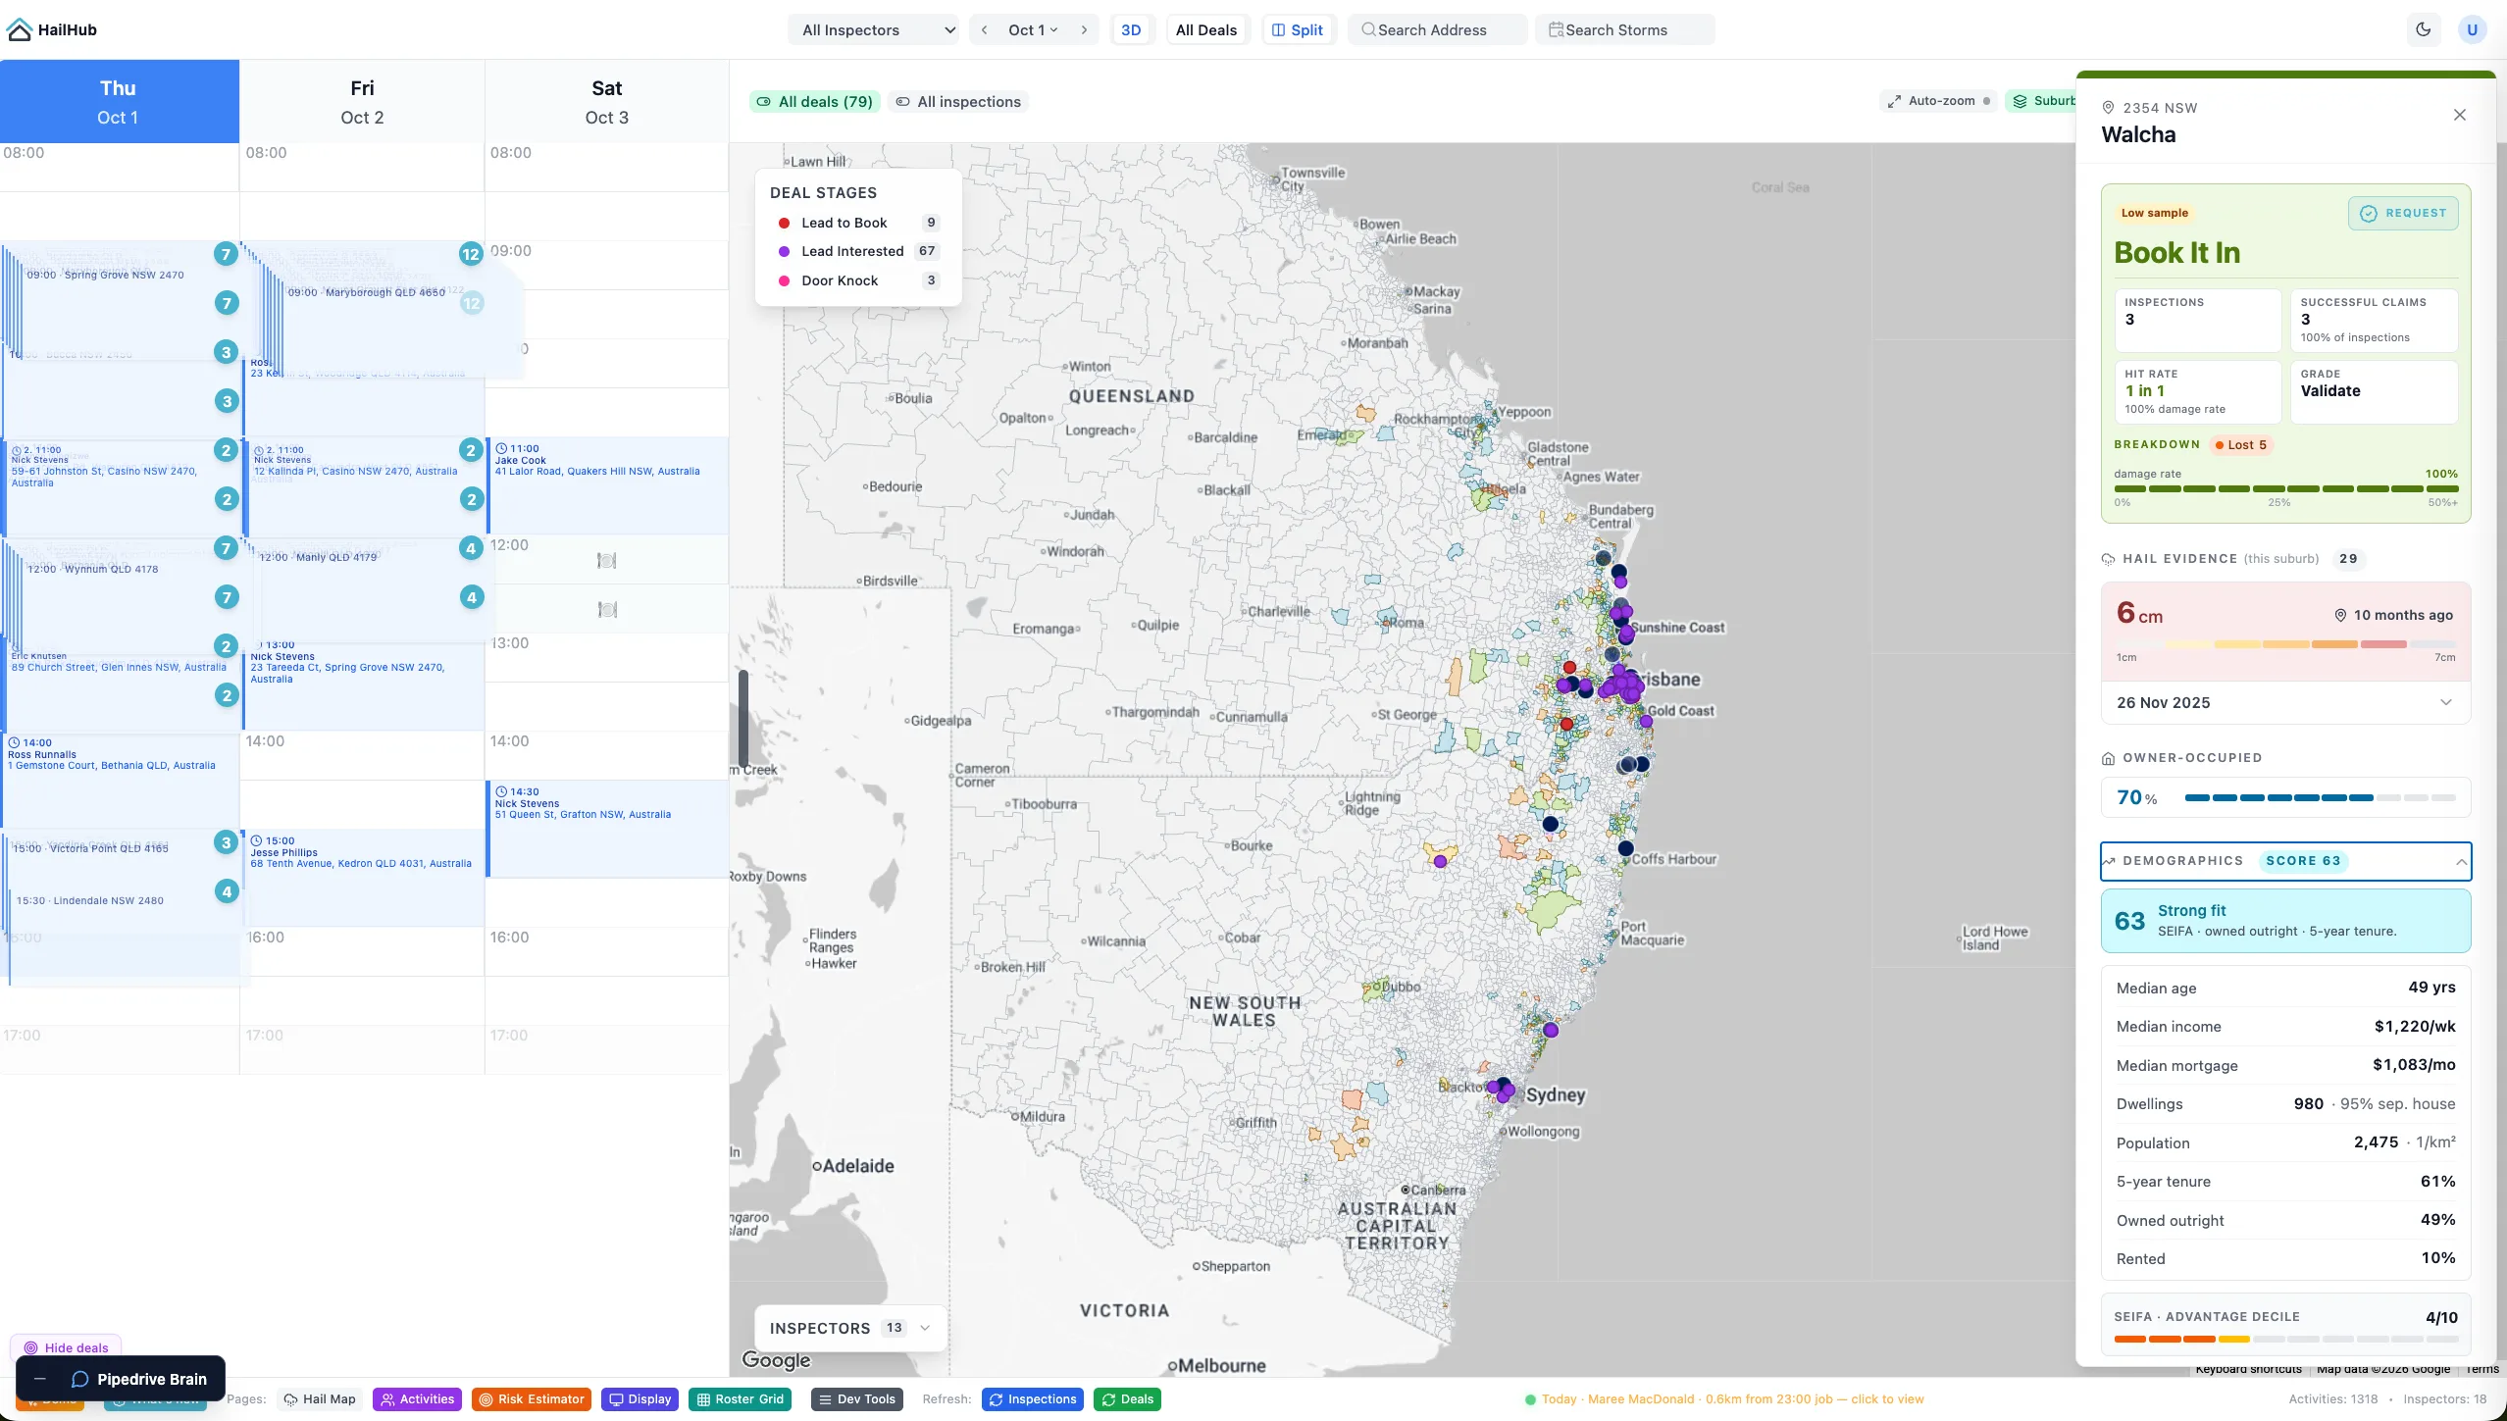Close the Walcha suburb panel
Image resolution: width=2507 pixels, height=1421 pixels.
tap(2459, 115)
